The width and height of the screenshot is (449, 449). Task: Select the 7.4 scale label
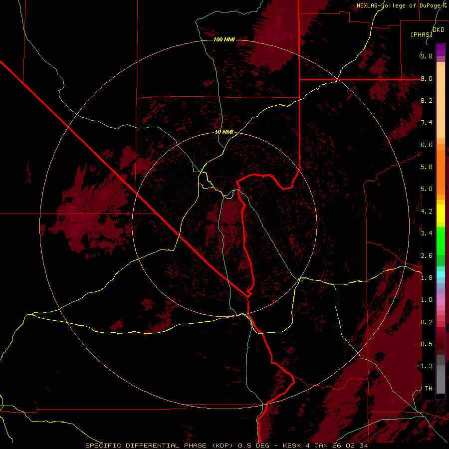tap(427, 123)
